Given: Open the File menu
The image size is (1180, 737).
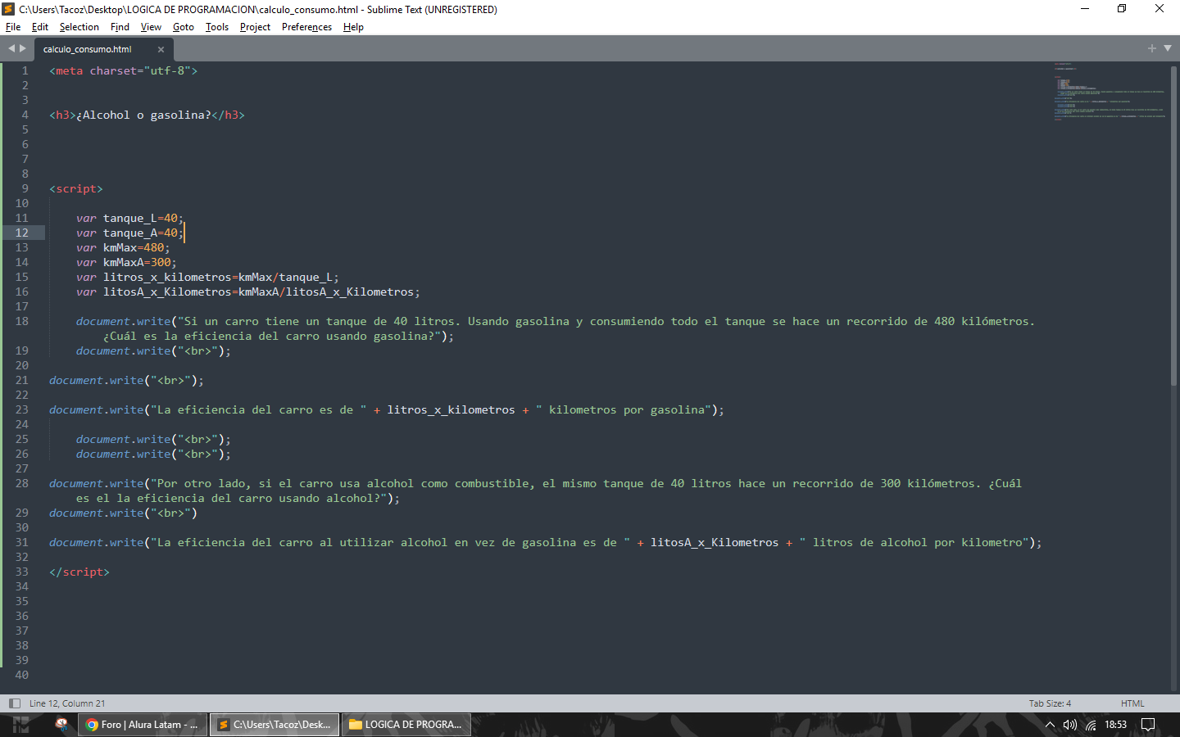Looking at the screenshot, I should [x=13, y=27].
